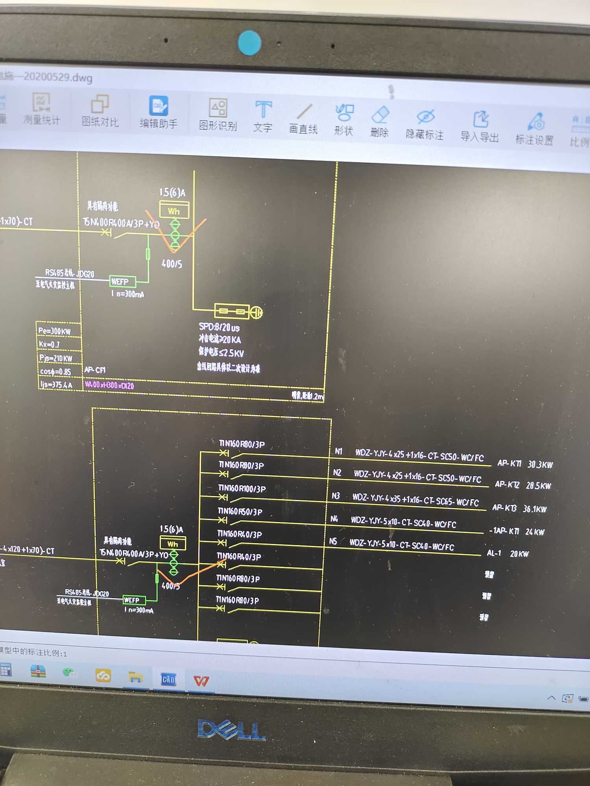Click the N1 circuit cable description
This screenshot has height=786, width=590.
click(419, 455)
